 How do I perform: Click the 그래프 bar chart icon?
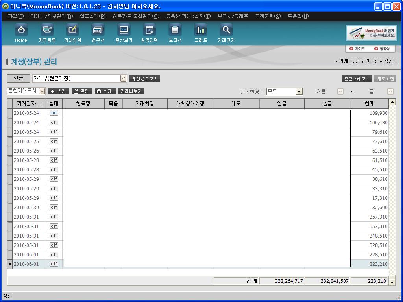[201, 30]
